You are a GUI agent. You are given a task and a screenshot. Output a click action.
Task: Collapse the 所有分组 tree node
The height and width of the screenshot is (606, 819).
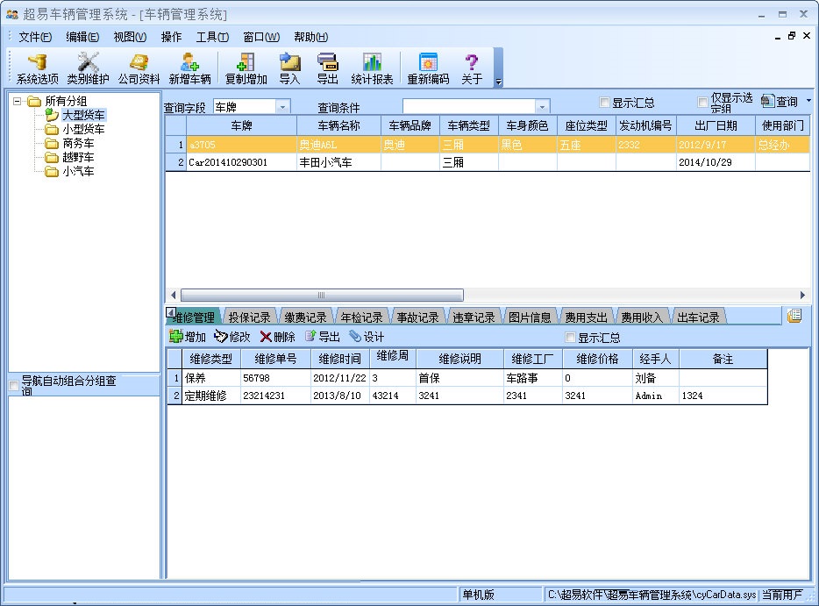pyautogui.click(x=18, y=101)
